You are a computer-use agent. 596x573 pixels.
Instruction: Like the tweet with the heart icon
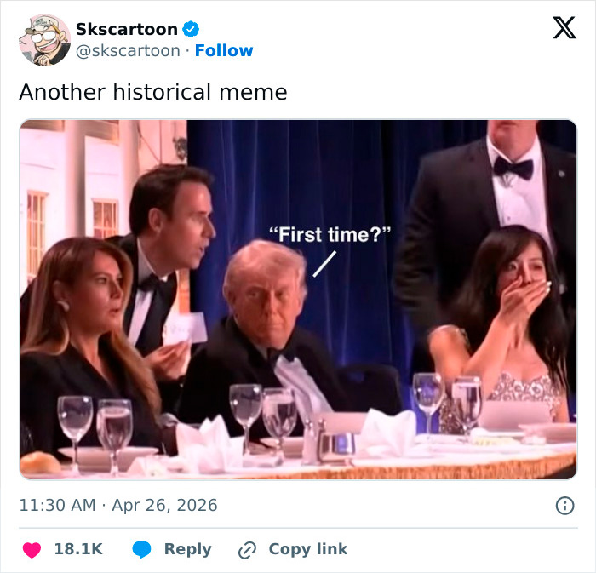coord(32,550)
